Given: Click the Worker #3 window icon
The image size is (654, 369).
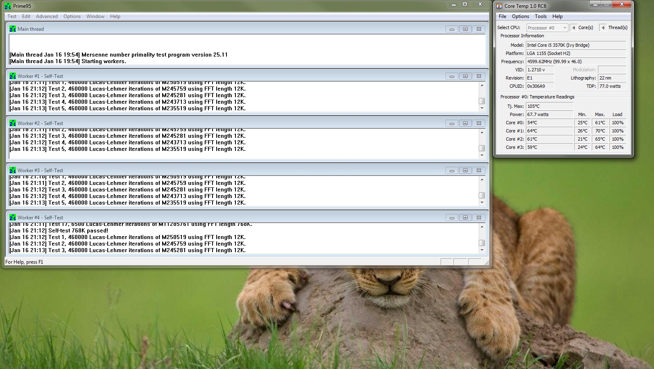Looking at the screenshot, I should (x=13, y=171).
